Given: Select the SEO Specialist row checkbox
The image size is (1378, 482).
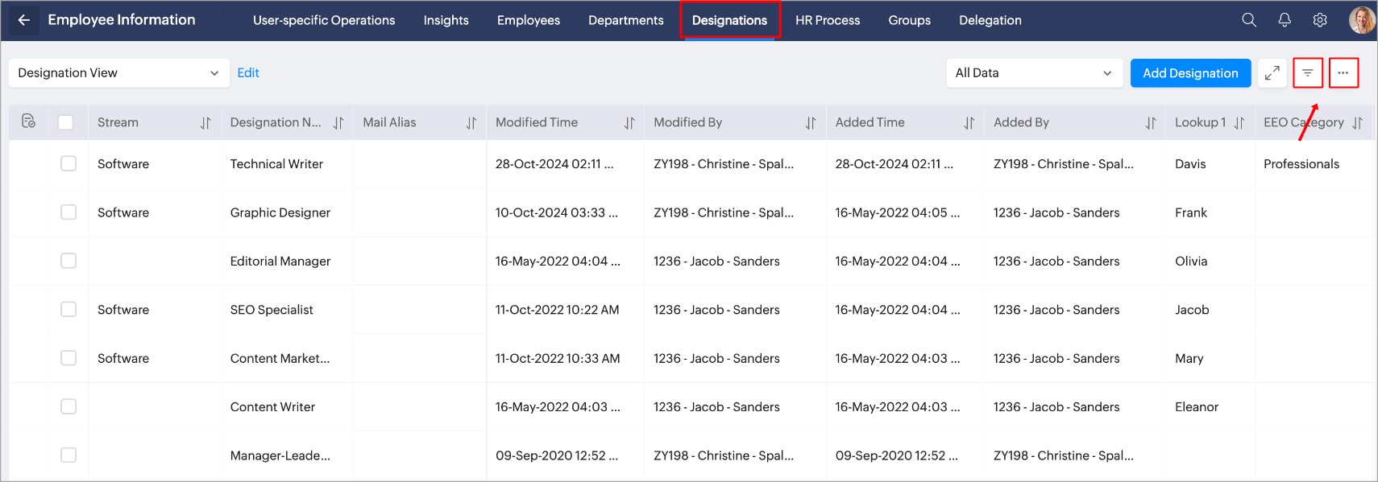Looking at the screenshot, I should pyautogui.click(x=68, y=309).
